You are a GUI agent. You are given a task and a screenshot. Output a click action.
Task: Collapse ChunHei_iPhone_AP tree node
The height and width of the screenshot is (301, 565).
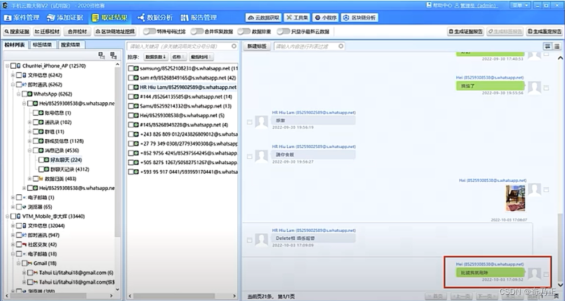point(7,66)
